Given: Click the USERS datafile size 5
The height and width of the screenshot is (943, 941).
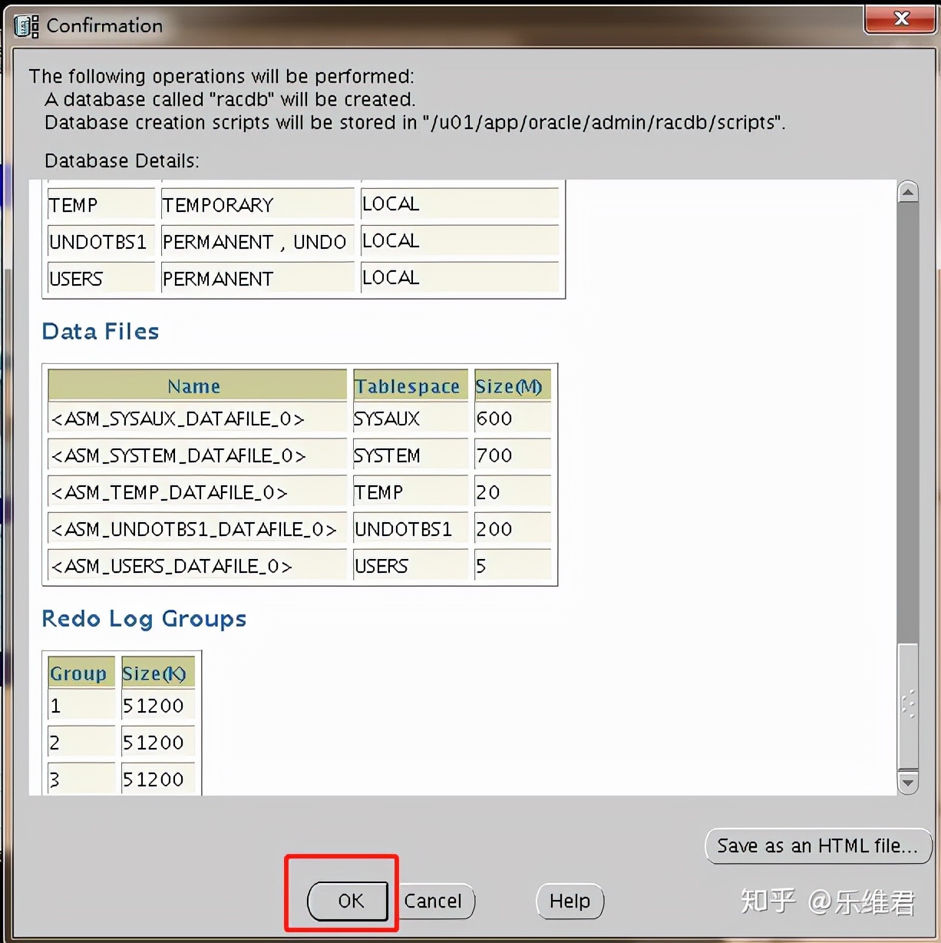Looking at the screenshot, I should [x=512, y=567].
